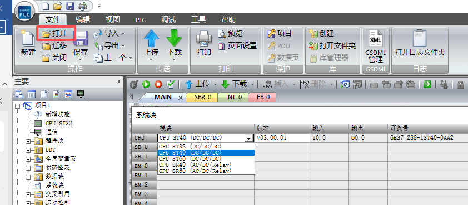Click the pin icon on 主要 panel
The width and height of the screenshot is (468, 205).
[118, 82]
